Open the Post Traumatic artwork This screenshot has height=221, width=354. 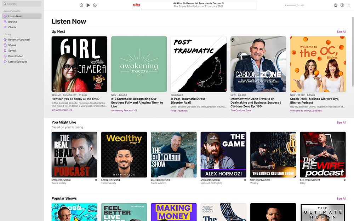(199, 64)
